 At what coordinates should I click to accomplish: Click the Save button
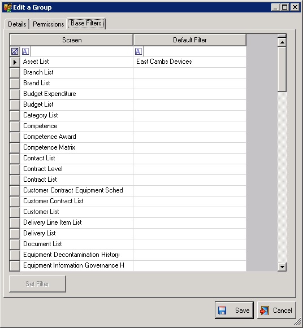pyautogui.click(x=234, y=310)
